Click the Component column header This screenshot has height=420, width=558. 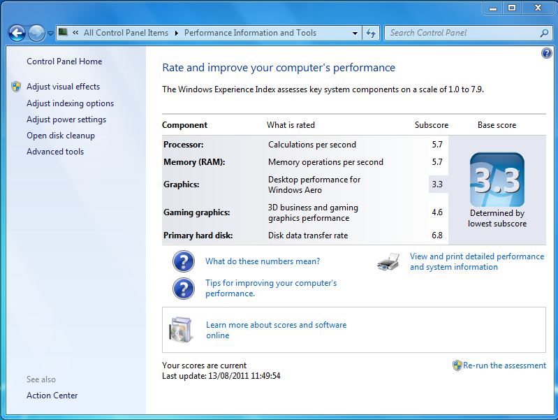(x=184, y=125)
